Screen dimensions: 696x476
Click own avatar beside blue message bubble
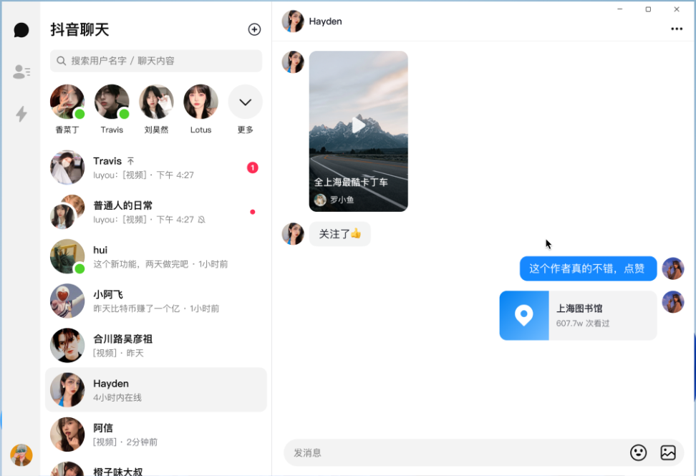[673, 268]
